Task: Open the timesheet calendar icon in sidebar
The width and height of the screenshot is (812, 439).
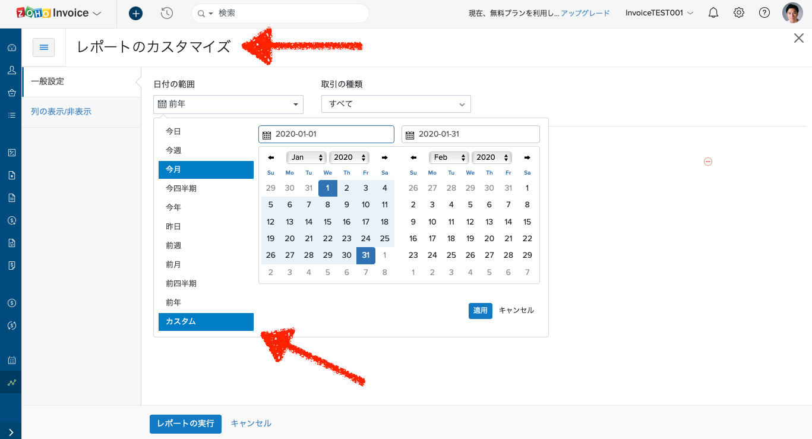Action: 11,360
